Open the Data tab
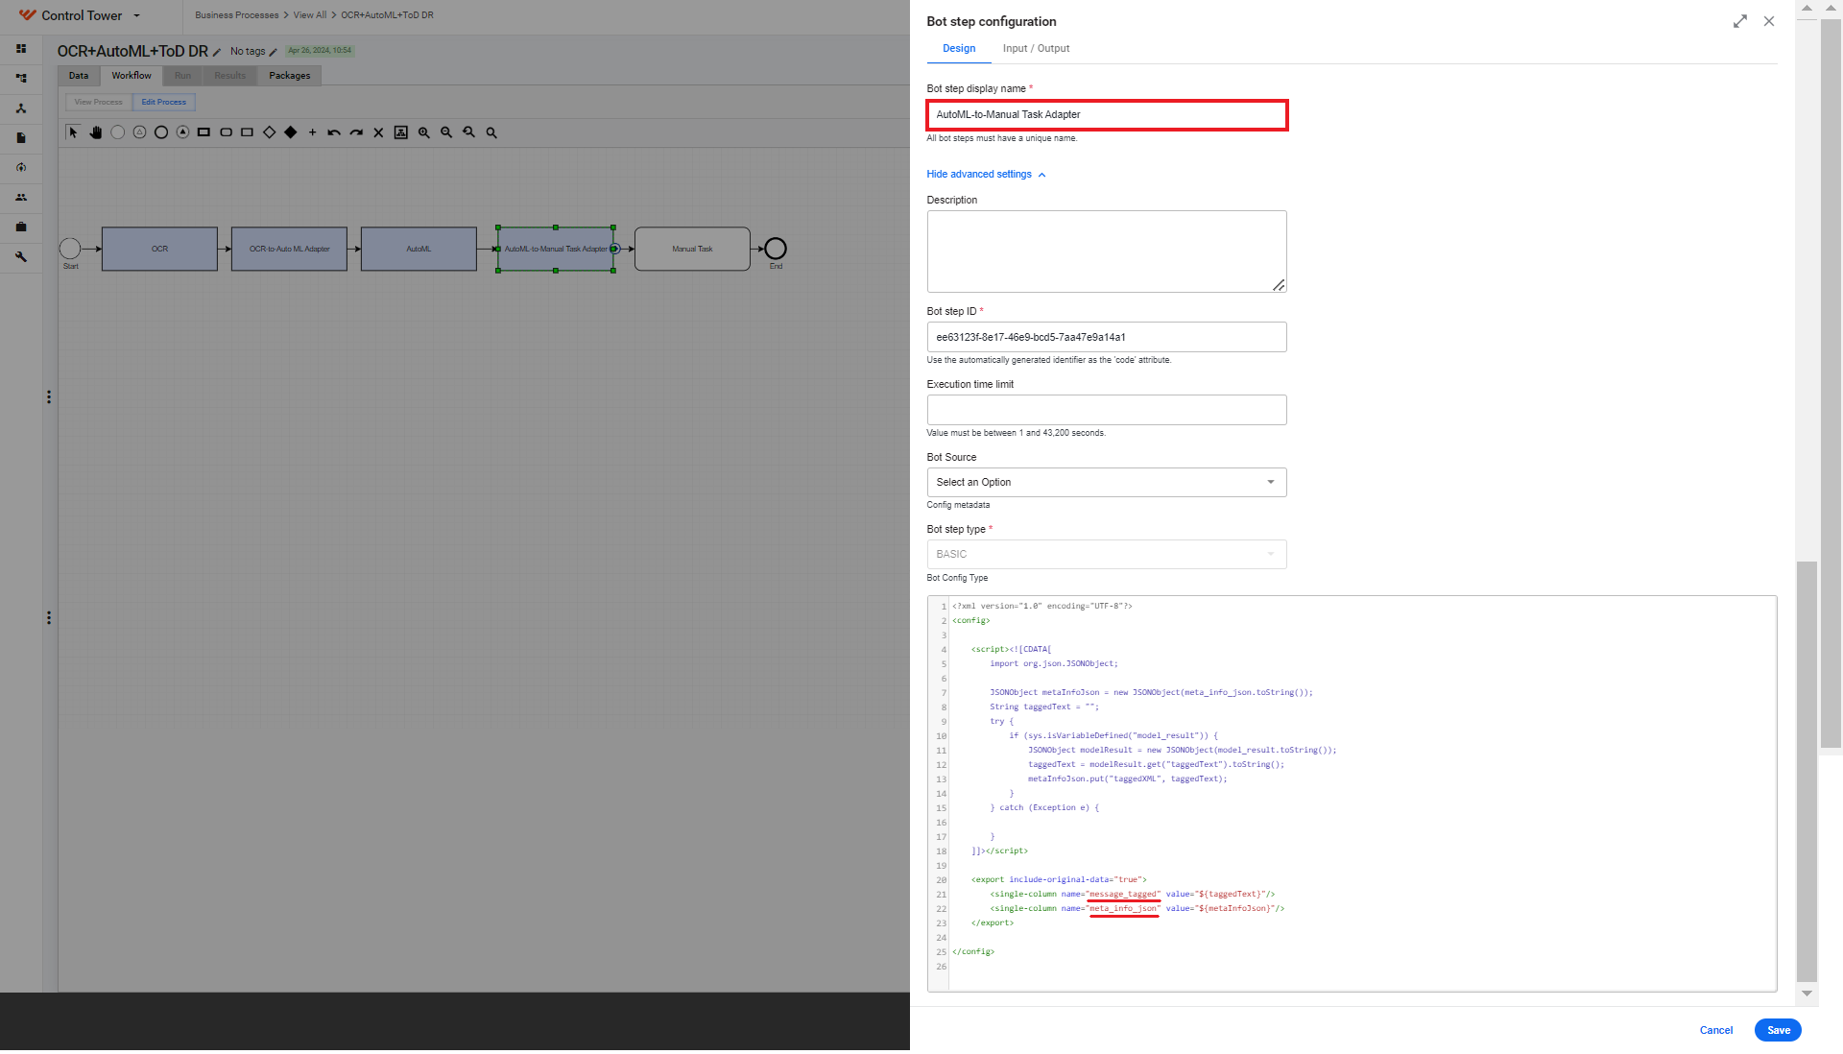 click(x=79, y=76)
